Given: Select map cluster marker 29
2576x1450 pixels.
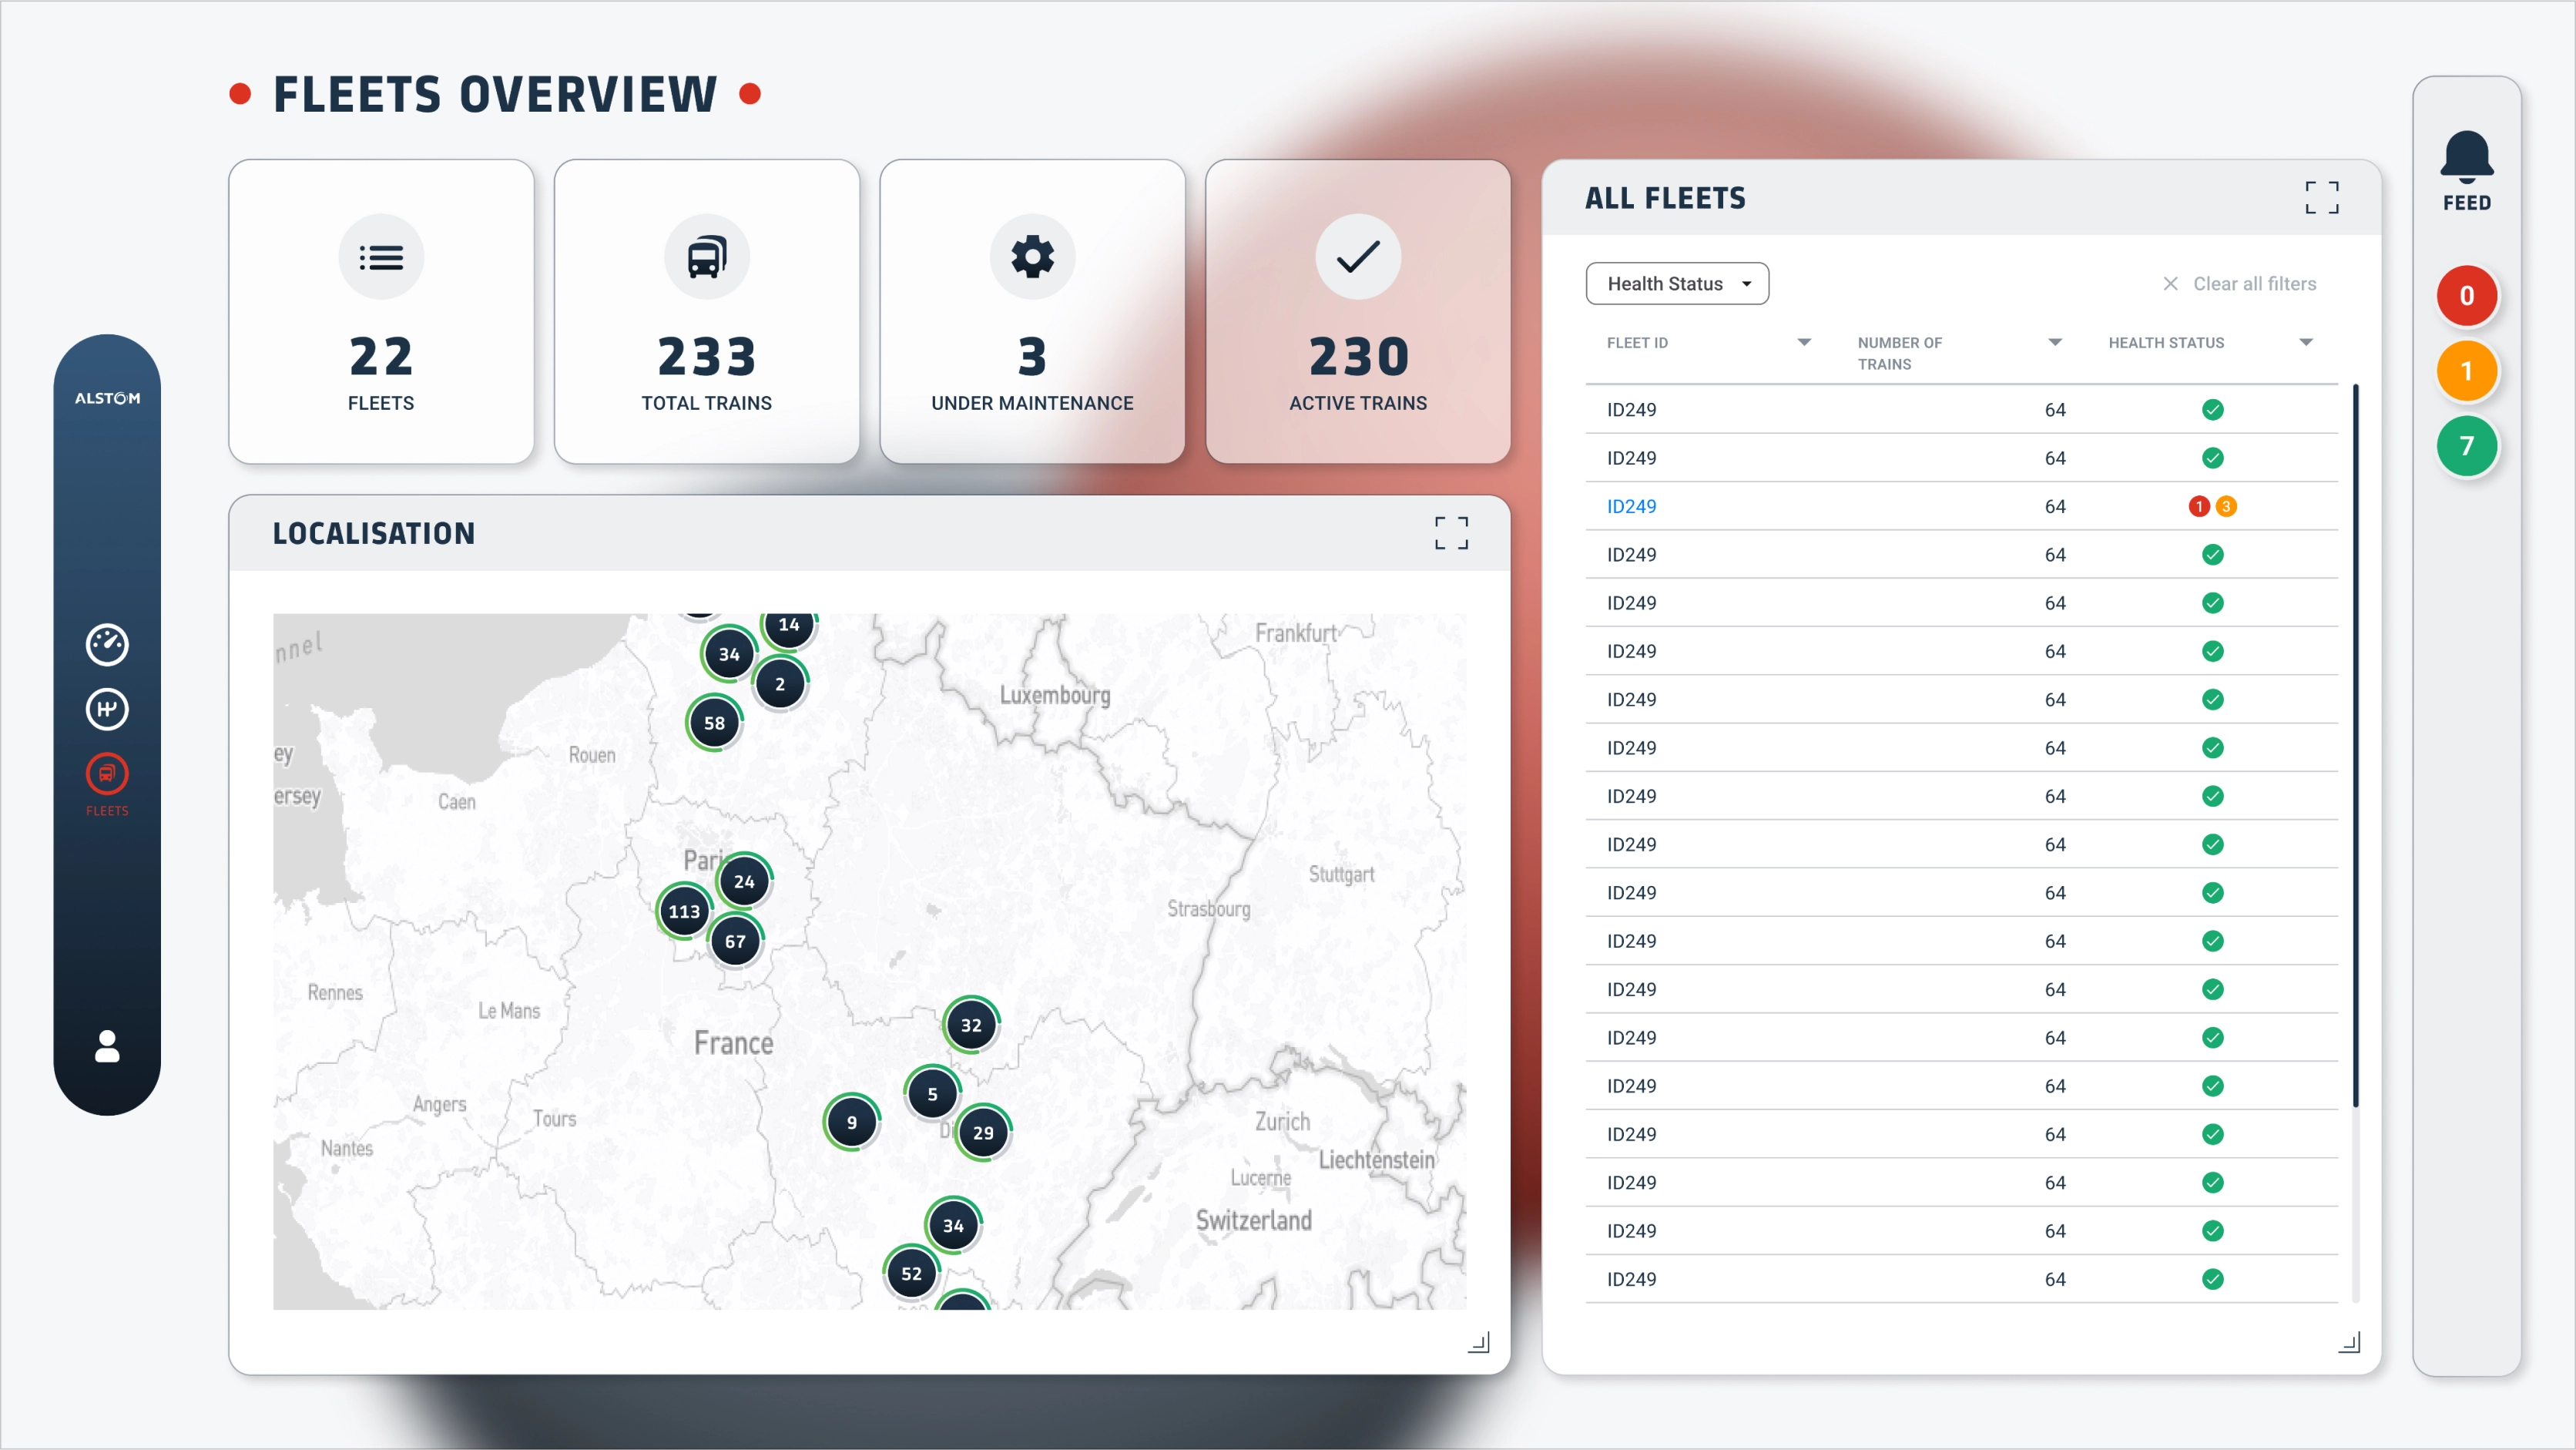Looking at the screenshot, I should tap(983, 1132).
